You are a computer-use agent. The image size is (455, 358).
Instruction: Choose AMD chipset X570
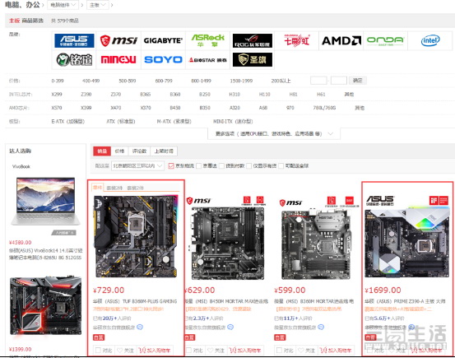(x=57, y=108)
